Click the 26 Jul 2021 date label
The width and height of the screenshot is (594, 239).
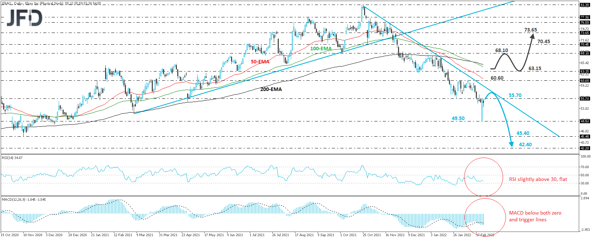click(x=281, y=235)
